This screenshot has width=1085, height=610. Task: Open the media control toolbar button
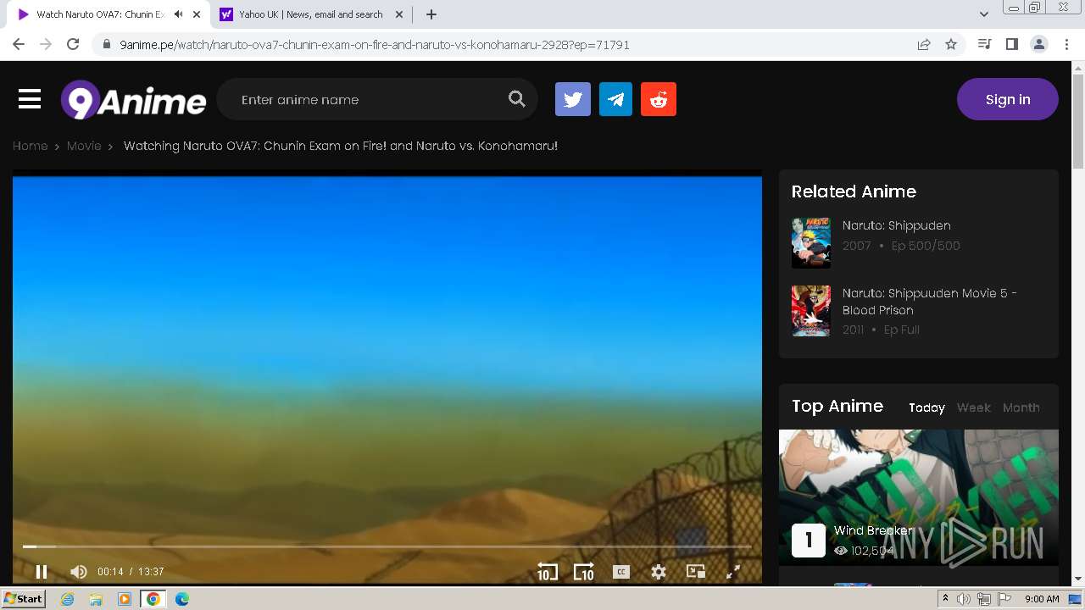985,45
